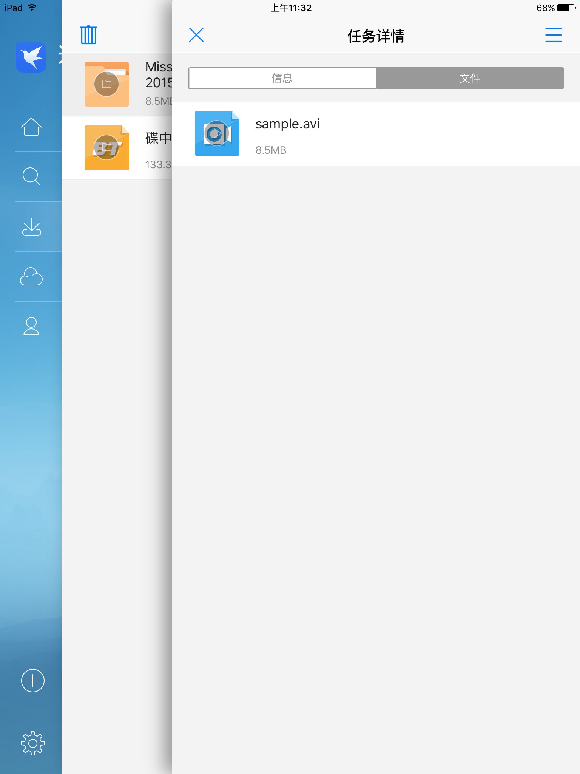
Task: Tap the 任务详情 title text
Action: point(376,36)
